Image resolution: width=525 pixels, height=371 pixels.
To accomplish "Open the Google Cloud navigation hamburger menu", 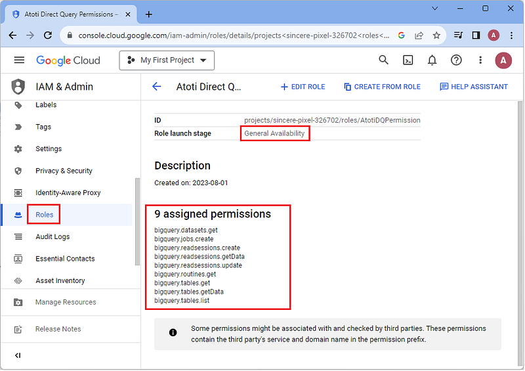I will coord(19,60).
